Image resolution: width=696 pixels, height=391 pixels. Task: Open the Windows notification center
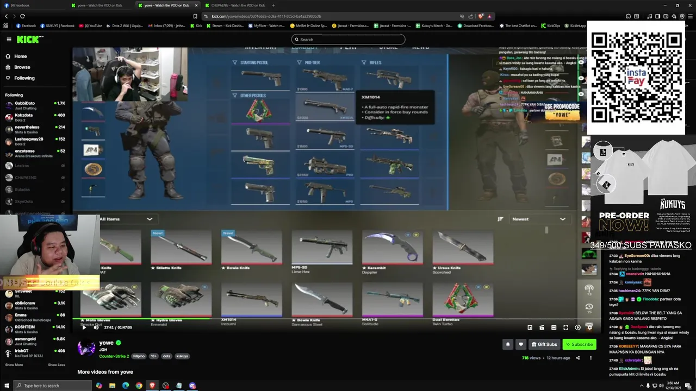point(687,386)
